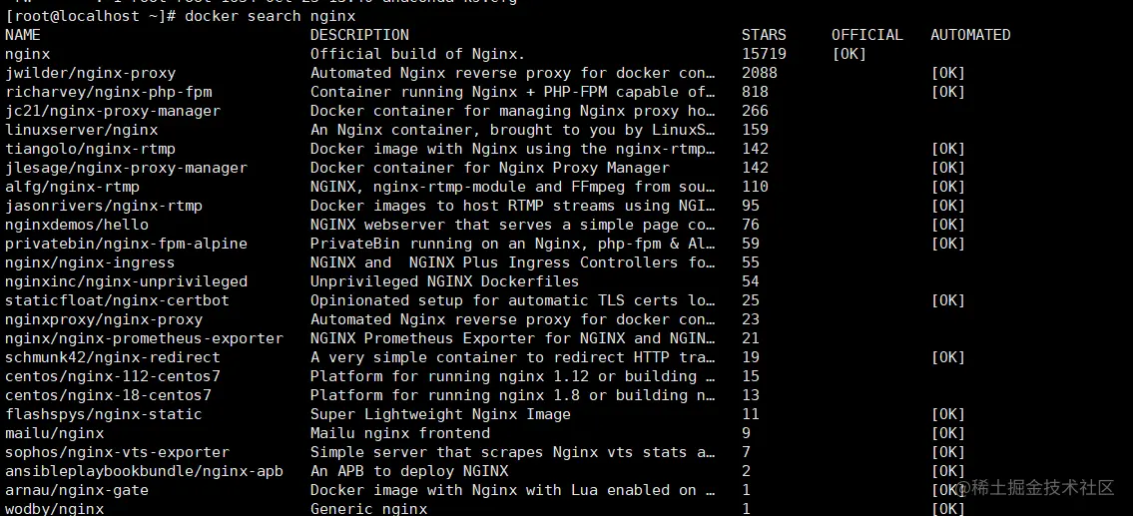Viewport: 1133px width, 516px height.
Task: Click the 'Official build of Nginx.' description
Action: point(418,54)
